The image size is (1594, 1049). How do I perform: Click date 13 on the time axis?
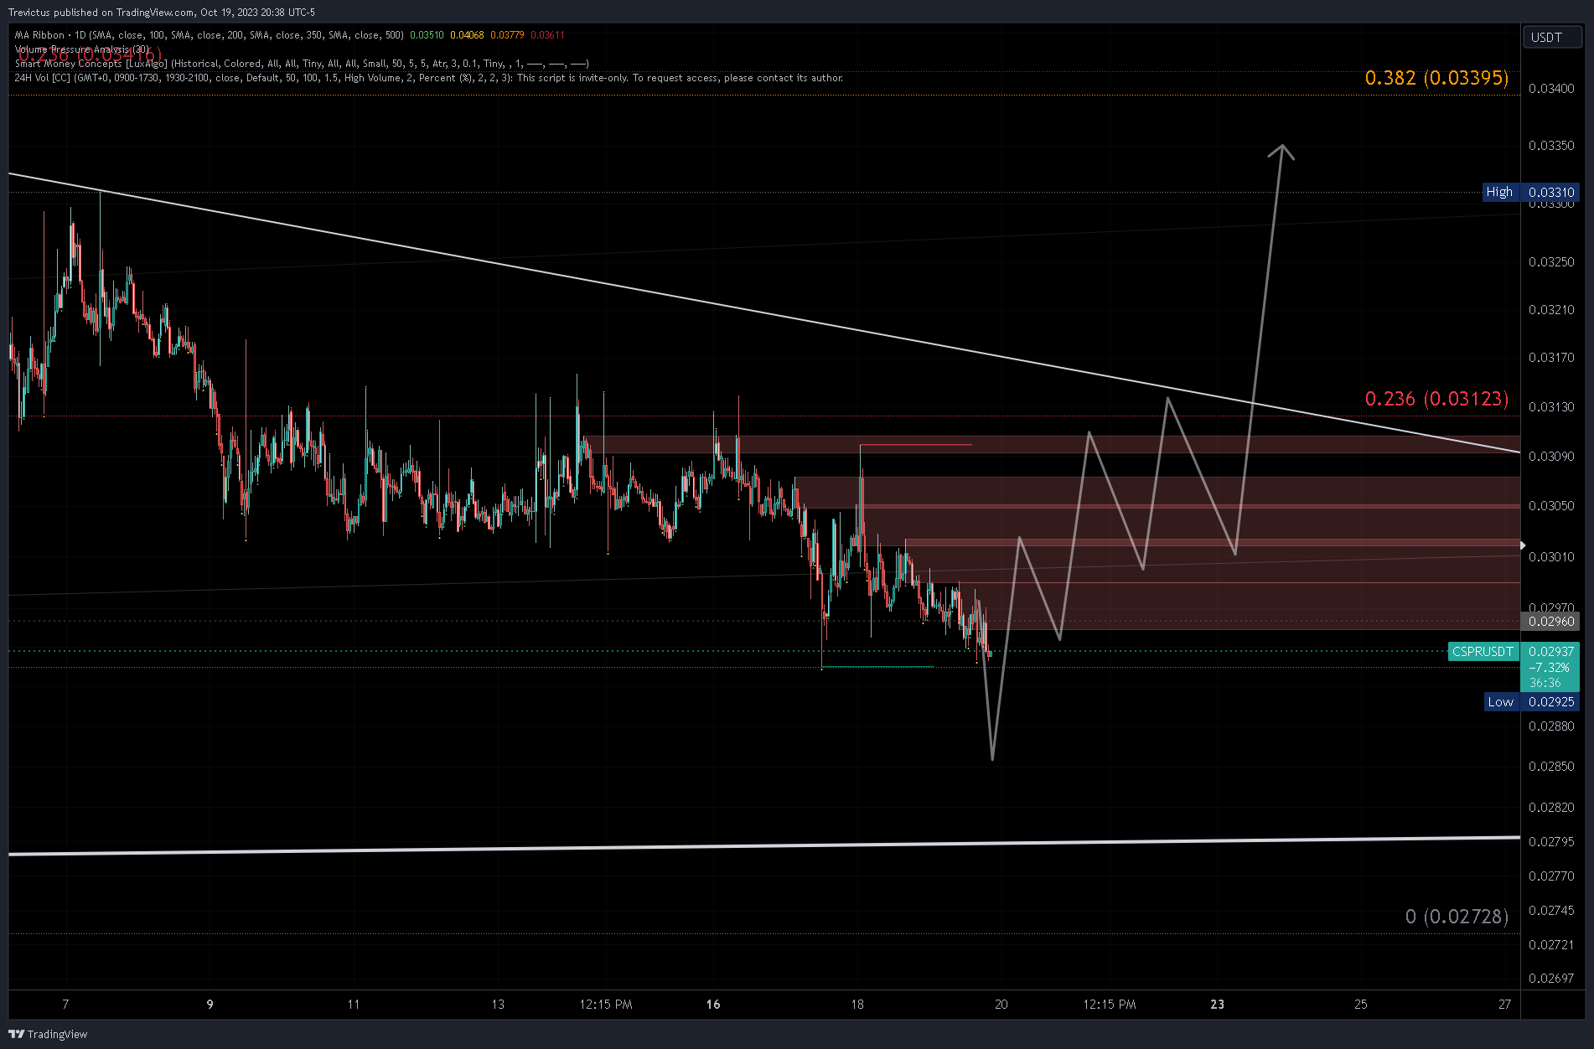498,1005
